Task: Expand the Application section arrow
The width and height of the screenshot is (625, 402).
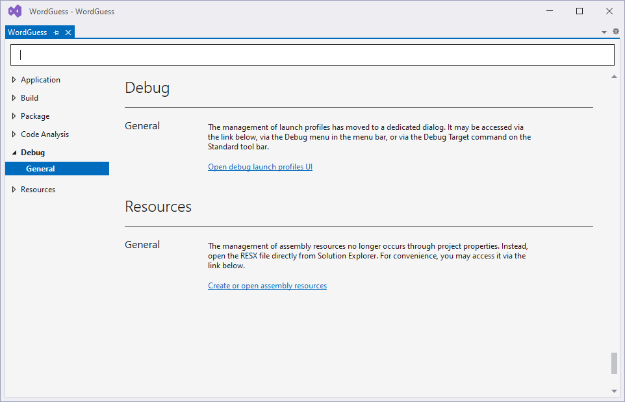Action: pyautogui.click(x=14, y=80)
